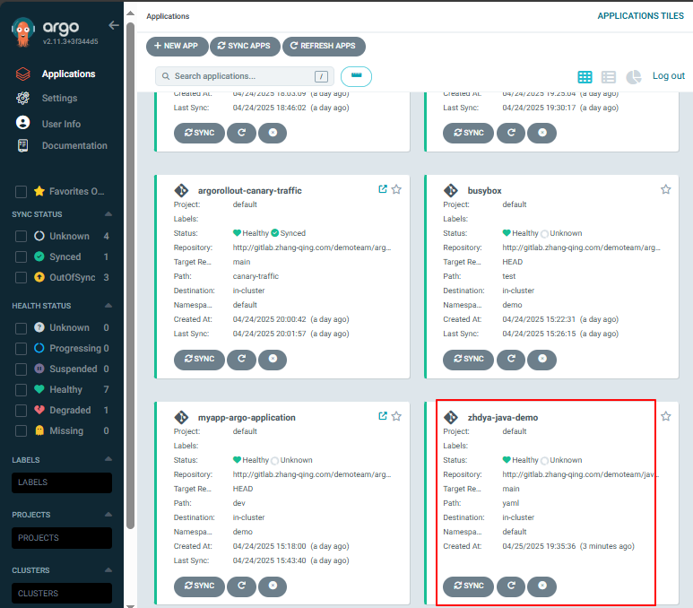Sync the myapp-argo-application app
The image size is (693, 608).
pyautogui.click(x=199, y=586)
